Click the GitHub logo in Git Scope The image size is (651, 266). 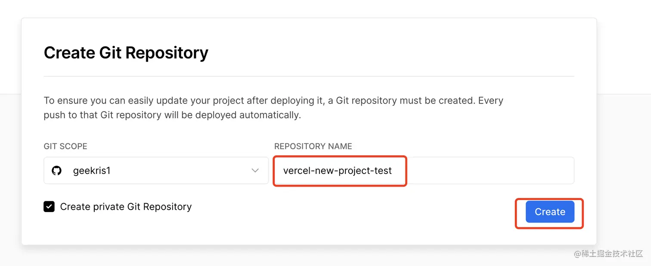tap(56, 171)
